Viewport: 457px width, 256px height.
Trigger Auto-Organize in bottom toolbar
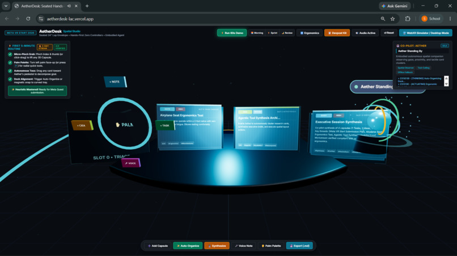click(x=188, y=246)
